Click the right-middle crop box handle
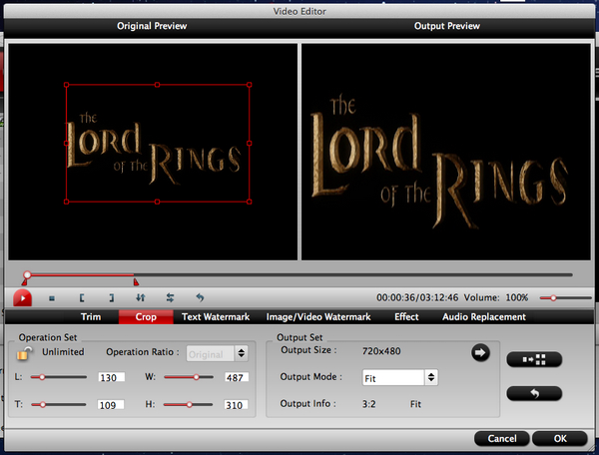Screen dimensions: 599x455 click(x=249, y=143)
